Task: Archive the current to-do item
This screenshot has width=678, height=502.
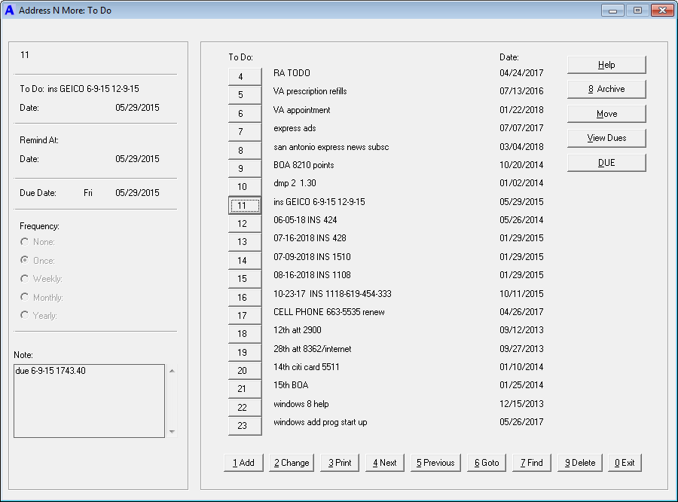Action: (606, 89)
